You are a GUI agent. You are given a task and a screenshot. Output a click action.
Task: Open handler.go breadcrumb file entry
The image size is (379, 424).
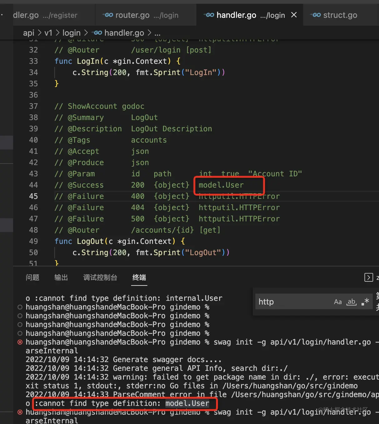pyautogui.click(x=118, y=33)
